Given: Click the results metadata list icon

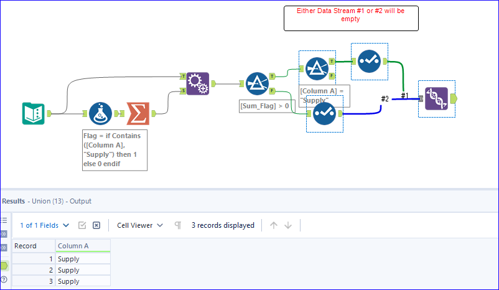Looking at the screenshot, I should pyautogui.click(x=4, y=220).
